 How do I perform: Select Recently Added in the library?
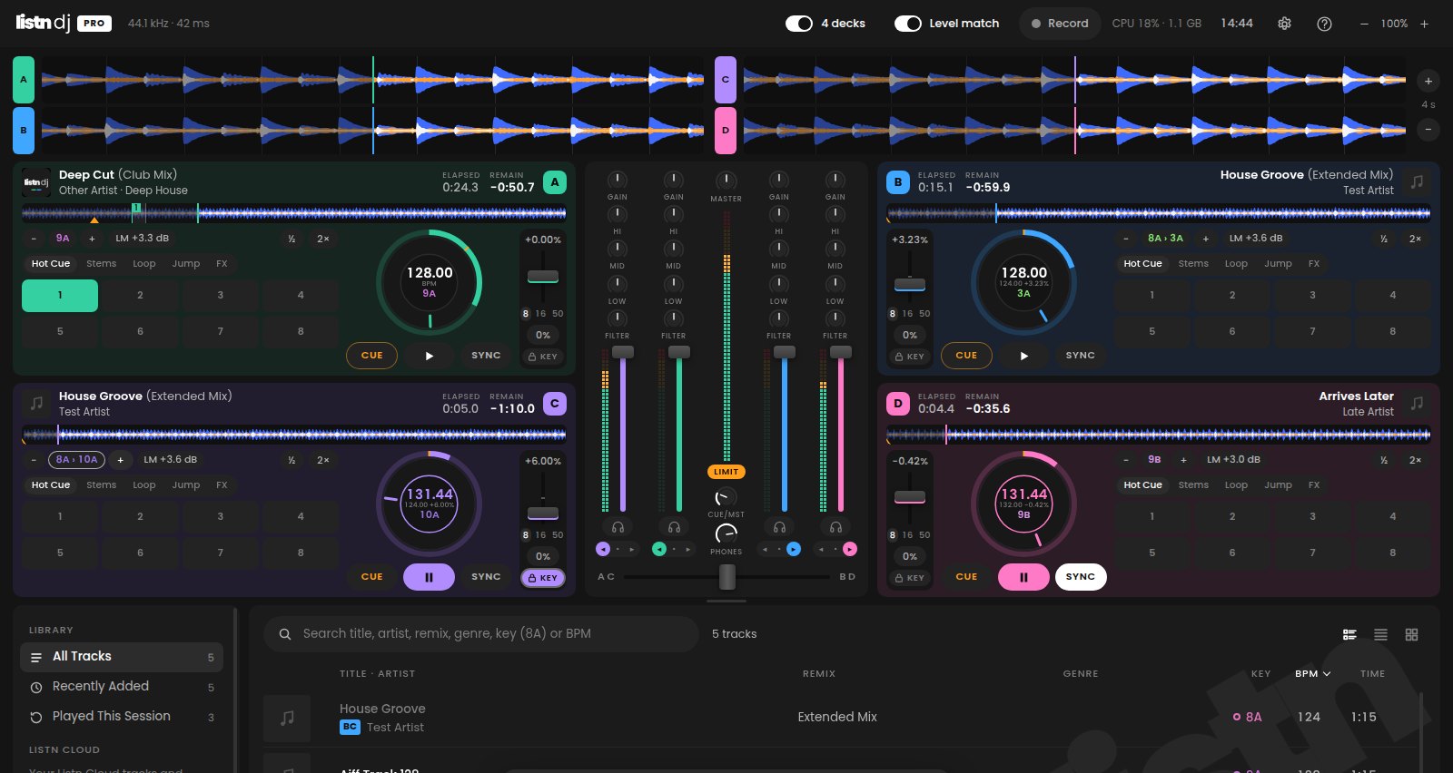tap(122, 687)
